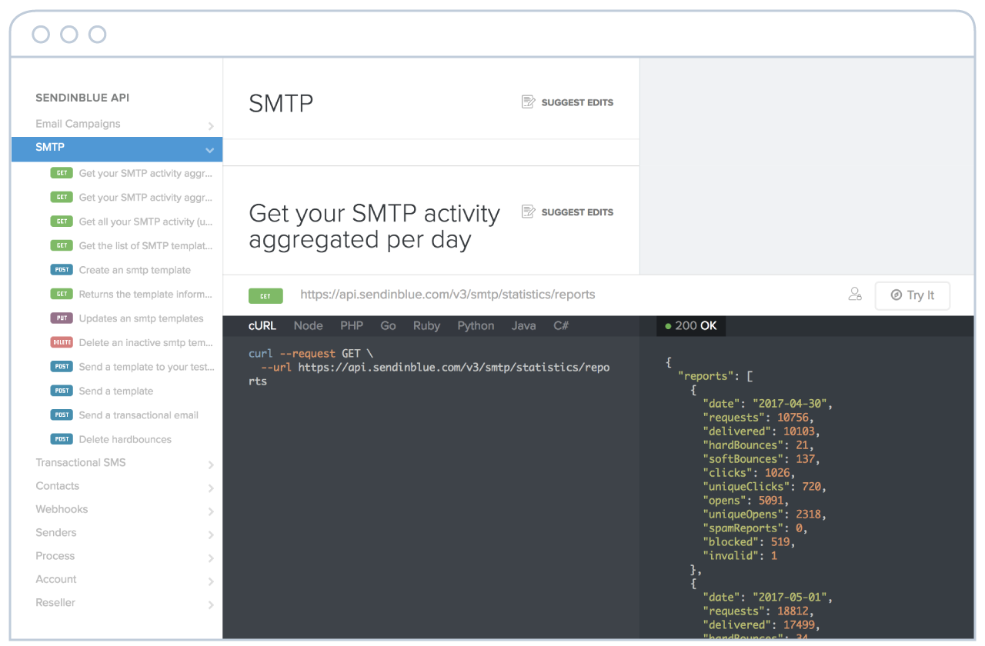Expand the Contacts section chevron
The height and width of the screenshot is (646, 985).
pyautogui.click(x=210, y=488)
